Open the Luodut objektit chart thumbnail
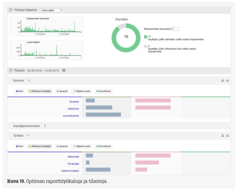 pos(46,50)
